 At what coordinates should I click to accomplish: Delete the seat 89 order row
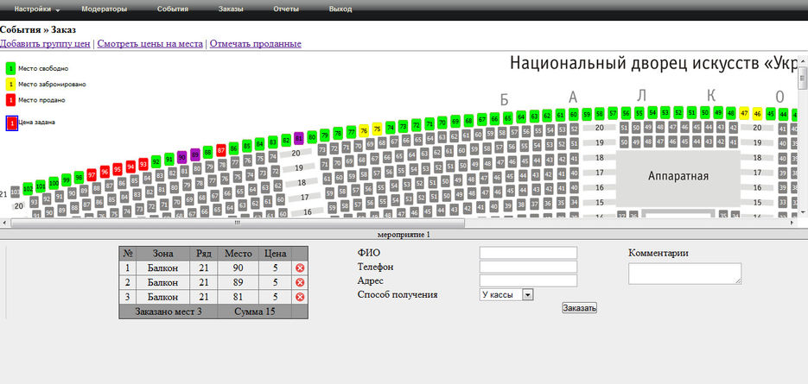(x=300, y=282)
